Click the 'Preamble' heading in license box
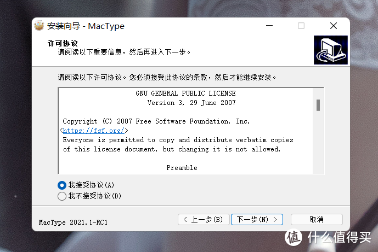Image resolution: width=378 pixels, height=252 pixels. point(182,168)
